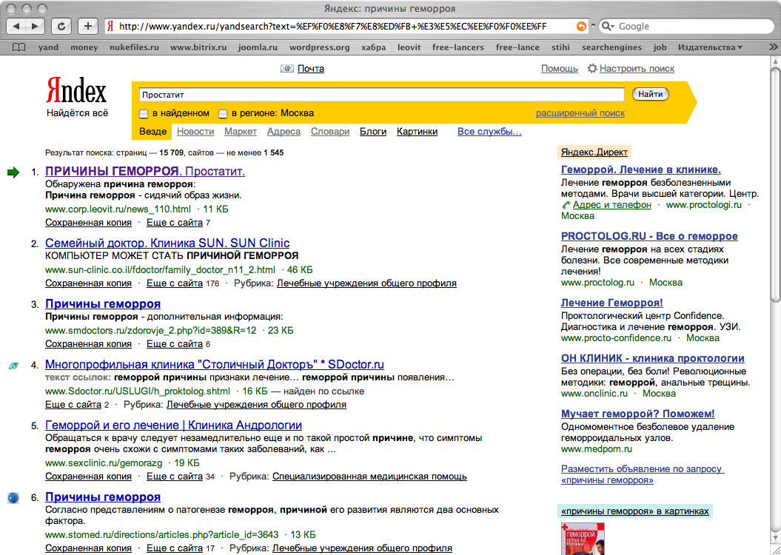Click the blue globe icon beside result 6
Screen dimensions: 781x555
pos(13,497)
